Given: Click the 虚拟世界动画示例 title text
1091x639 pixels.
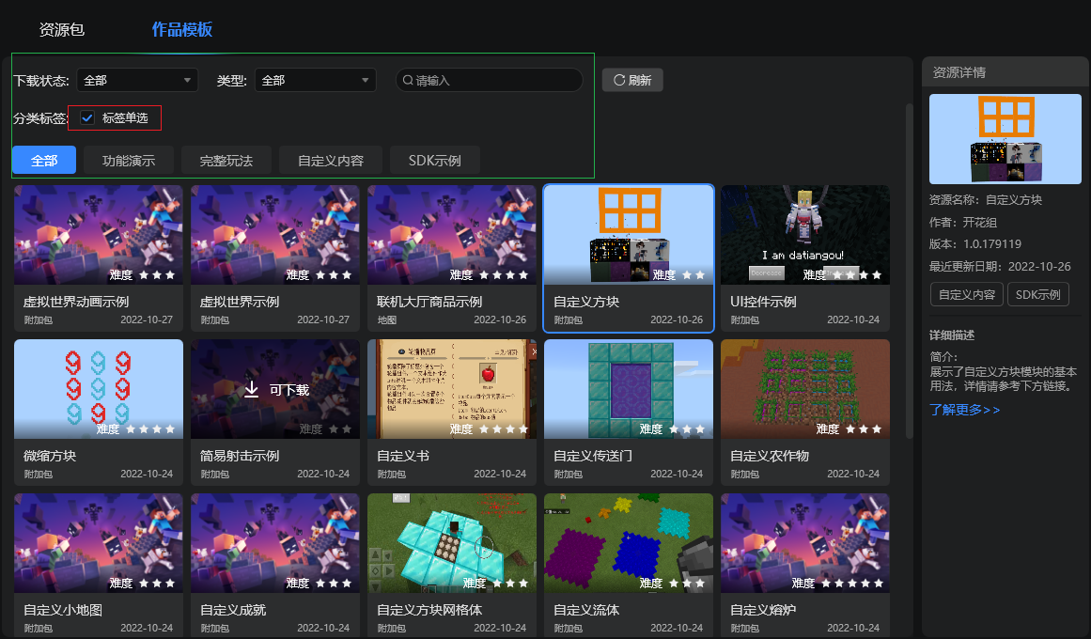Looking at the screenshot, I should 76,302.
